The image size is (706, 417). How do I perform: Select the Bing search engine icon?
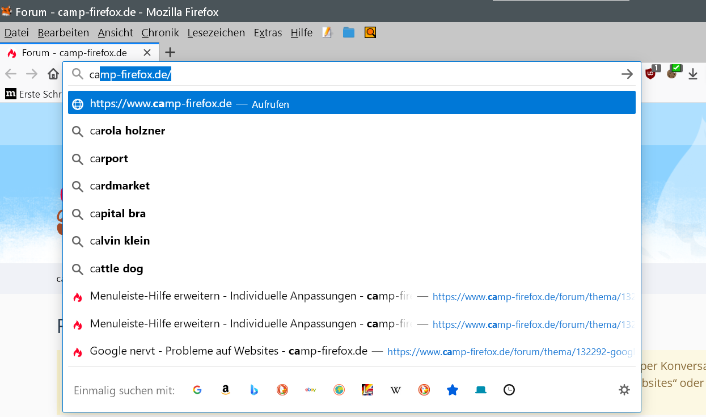(x=254, y=390)
